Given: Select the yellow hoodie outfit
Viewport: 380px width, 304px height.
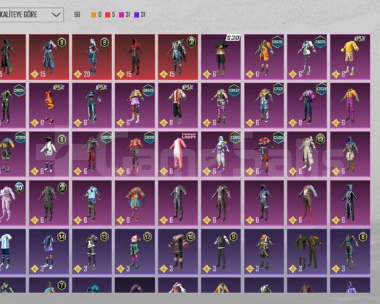Looking at the screenshot, I should (350, 57).
